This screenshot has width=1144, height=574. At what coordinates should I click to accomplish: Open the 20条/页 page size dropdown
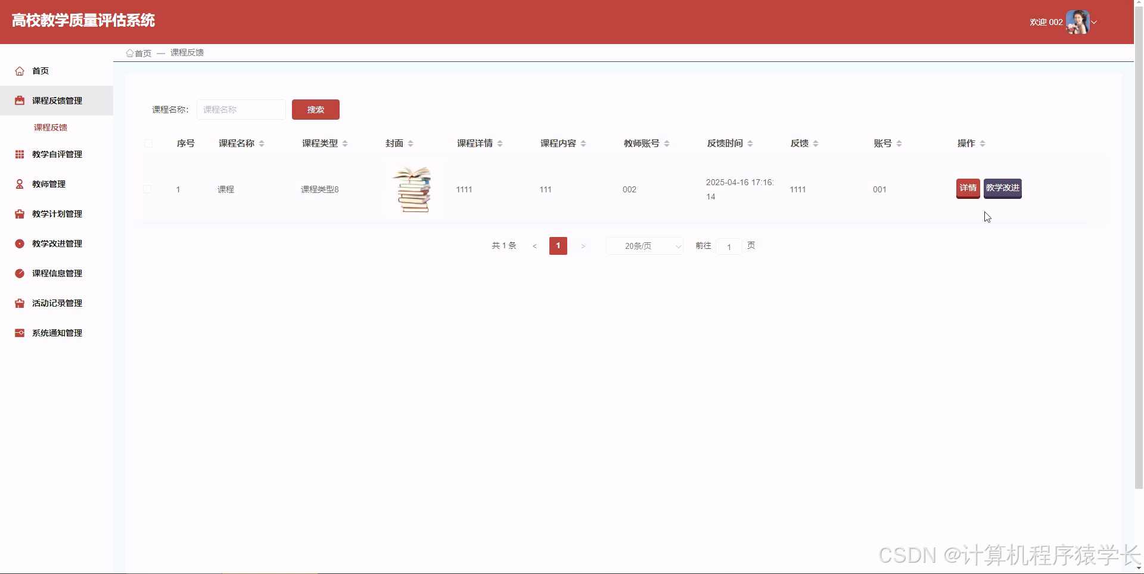(644, 245)
